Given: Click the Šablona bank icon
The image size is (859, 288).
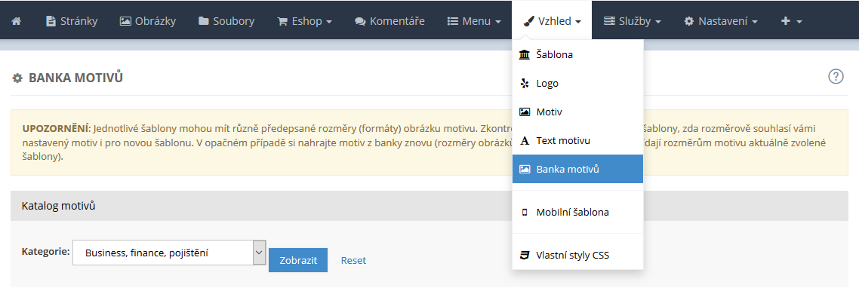Looking at the screenshot, I should pyautogui.click(x=525, y=55).
